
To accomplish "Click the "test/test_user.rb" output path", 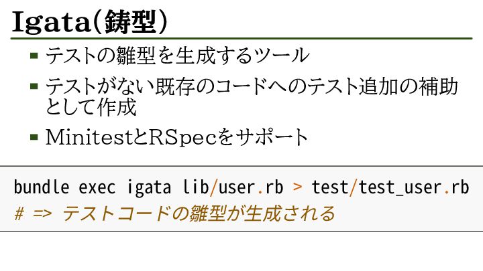I will point(390,187).
